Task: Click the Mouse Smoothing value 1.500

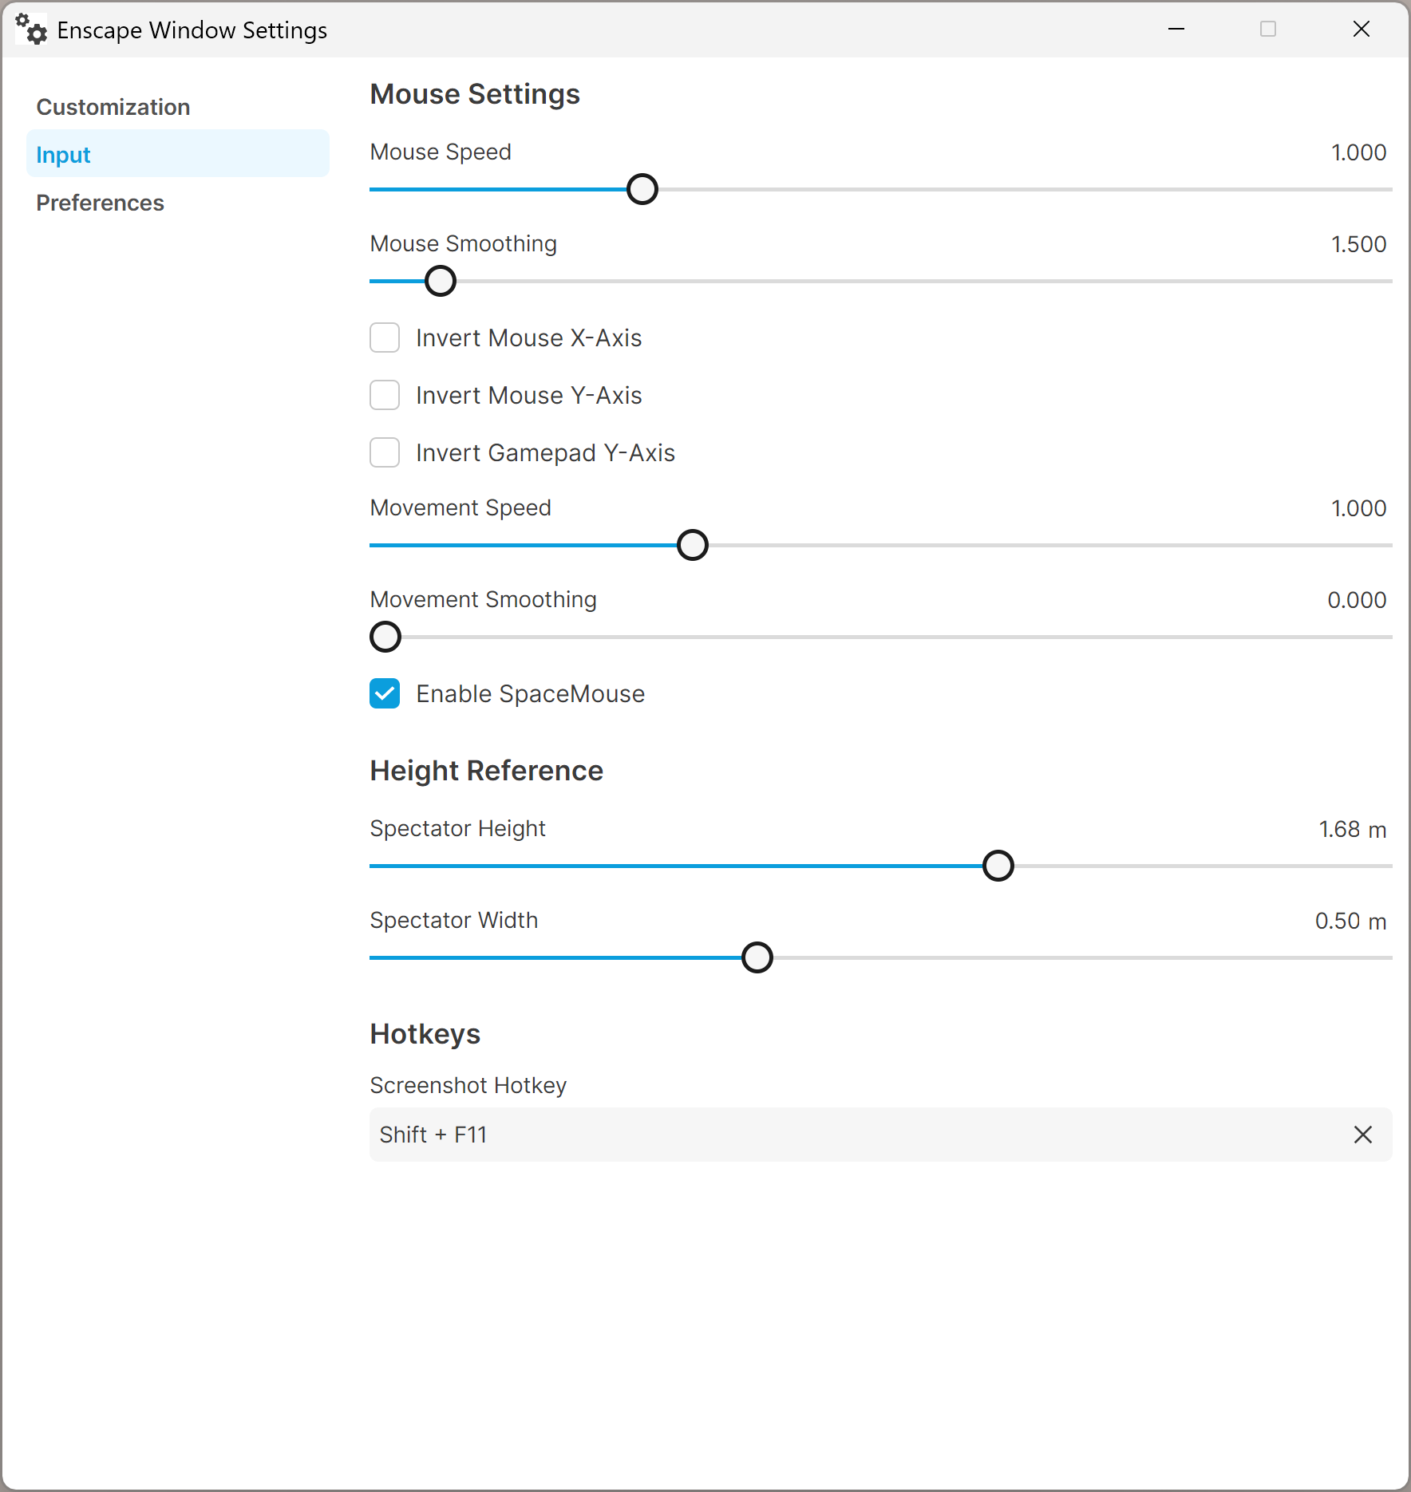Action: pyautogui.click(x=1358, y=244)
